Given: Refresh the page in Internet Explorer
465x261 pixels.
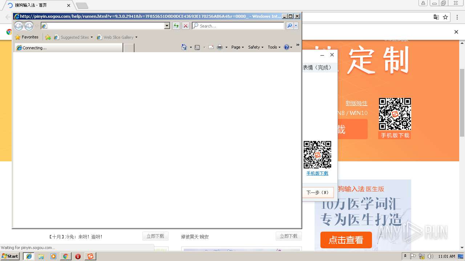Looking at the screenshot, I should click(x=176, y=26).
